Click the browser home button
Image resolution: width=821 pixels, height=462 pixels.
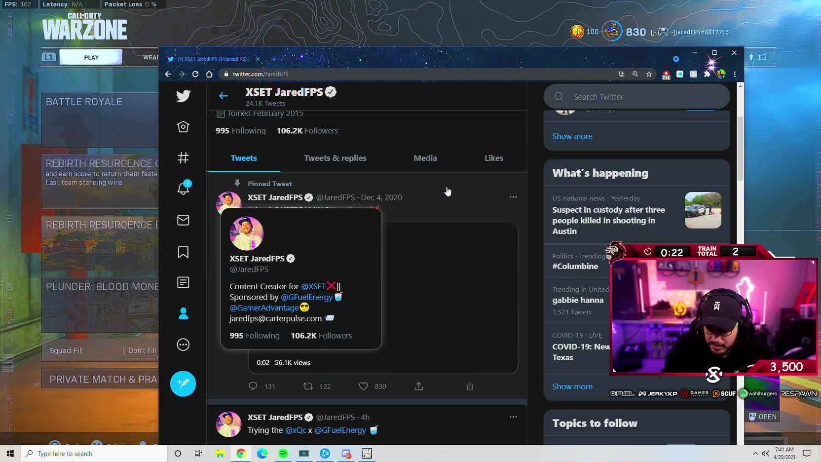coord(209,74)
